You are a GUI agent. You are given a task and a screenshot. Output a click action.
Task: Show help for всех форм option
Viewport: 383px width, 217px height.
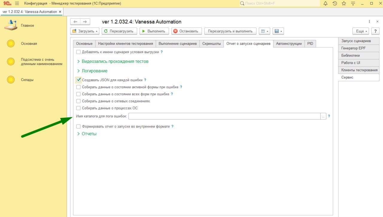172,94
